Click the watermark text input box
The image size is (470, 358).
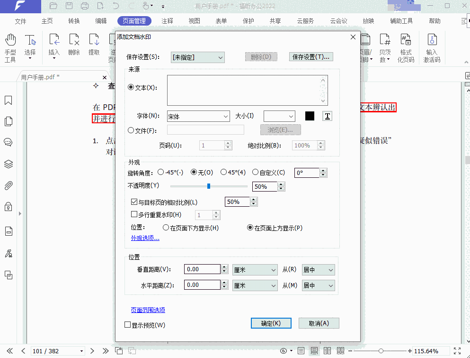[244, 90]
